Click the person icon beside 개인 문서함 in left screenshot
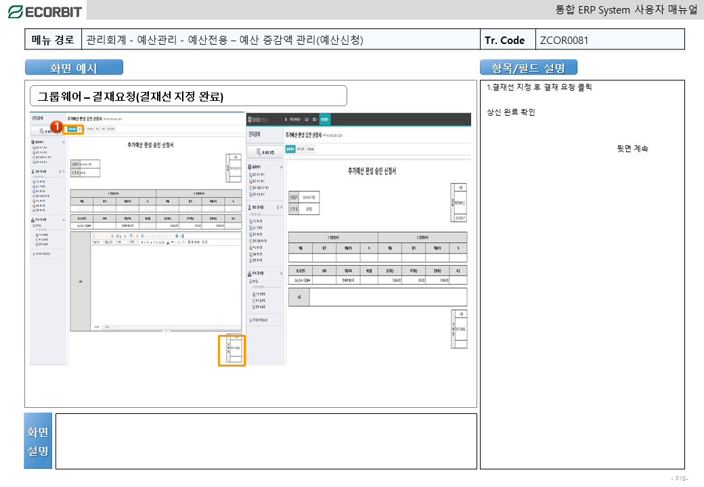Viewport: 704px width, 487px height. coord(34,172)
